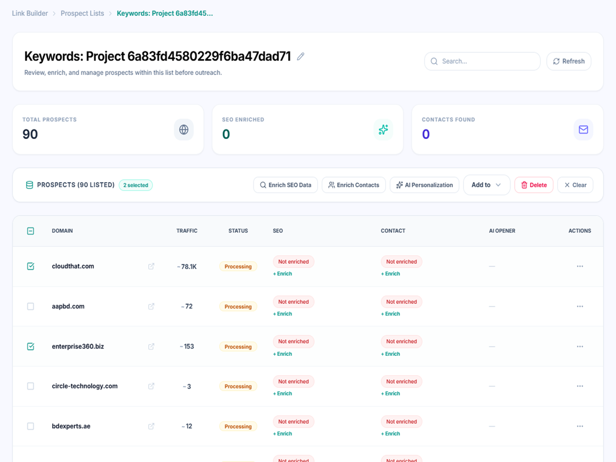Image resolution: width=616 pixels, height=462 pixels.
Task: Check the circle-technology.com row checkbox
Action: point(30,386)
